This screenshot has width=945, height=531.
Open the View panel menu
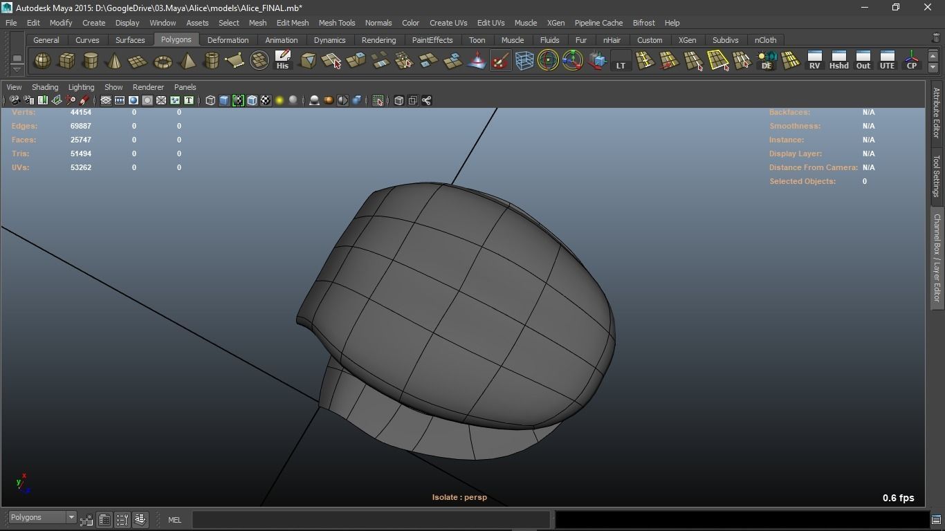pyautogui.click(x=14, y=87)
